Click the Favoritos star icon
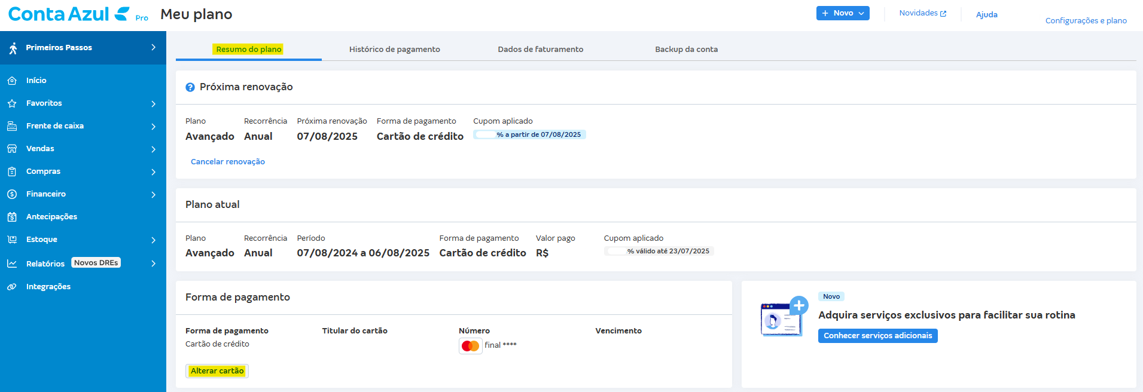The width and height of the screenshot is (1143, 392). (12, 103)
